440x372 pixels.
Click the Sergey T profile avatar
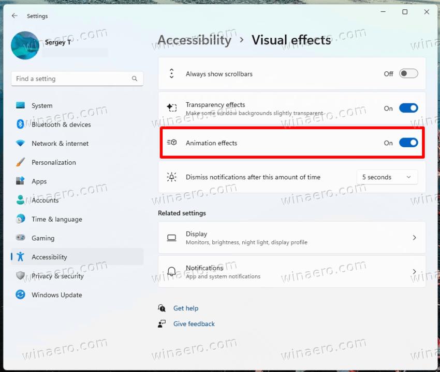25,45
